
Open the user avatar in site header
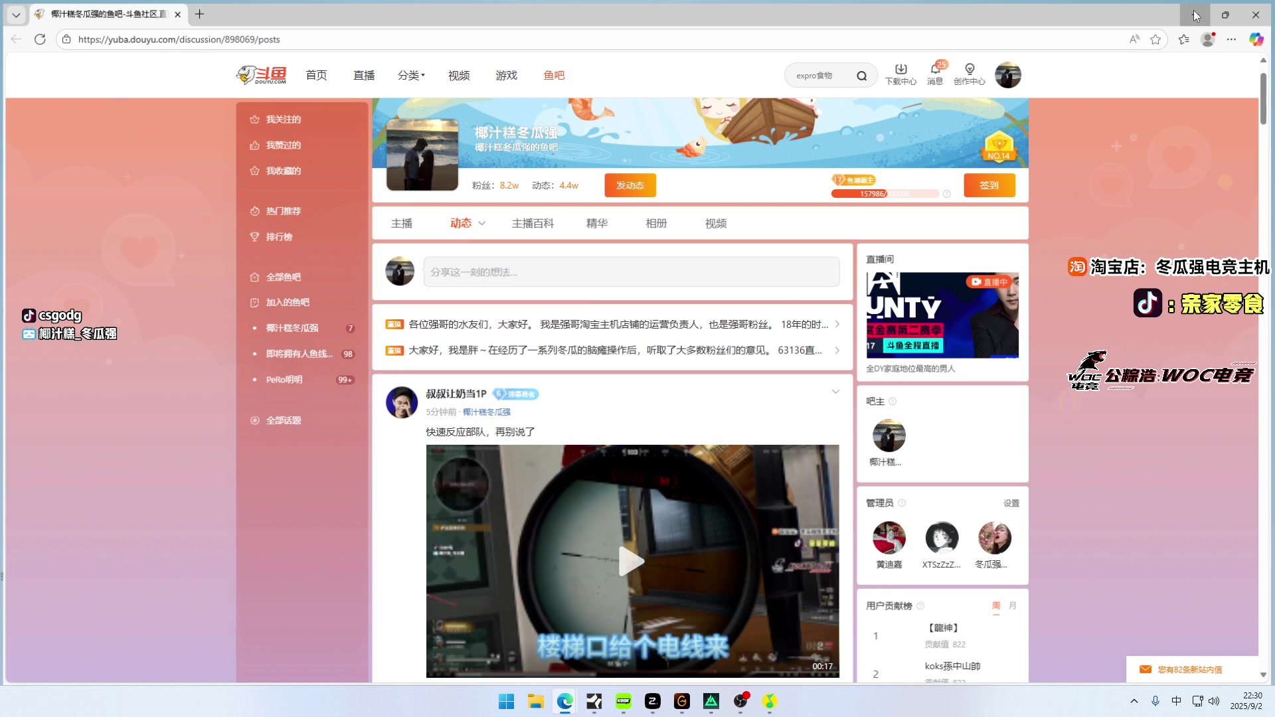1007,75
